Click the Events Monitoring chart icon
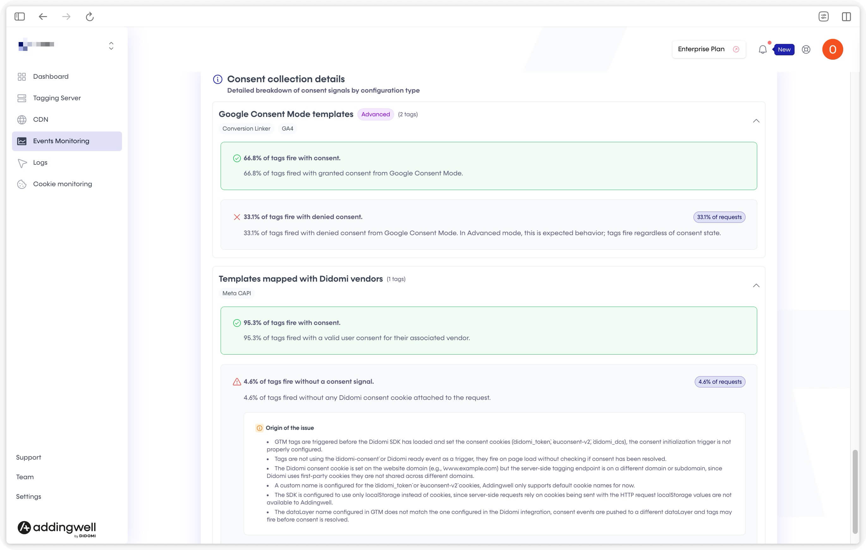Screen dimensions: 866x550 [21, 141]
